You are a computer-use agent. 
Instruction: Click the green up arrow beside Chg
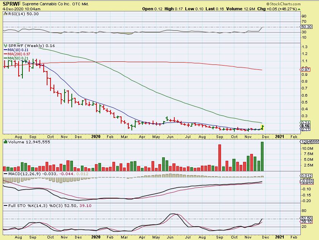(299, 9)
